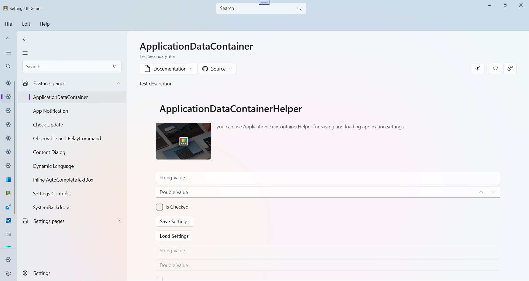Open the Content Dialog page

[x=72, y=152]
